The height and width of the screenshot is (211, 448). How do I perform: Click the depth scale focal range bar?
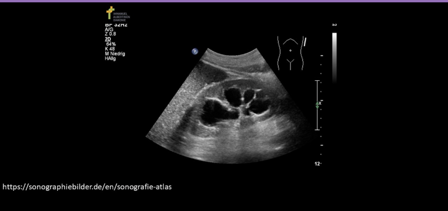click(317, 105)
